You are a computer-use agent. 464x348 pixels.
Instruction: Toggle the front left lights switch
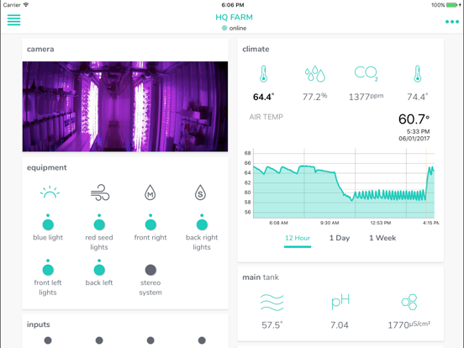pos(48,270)
